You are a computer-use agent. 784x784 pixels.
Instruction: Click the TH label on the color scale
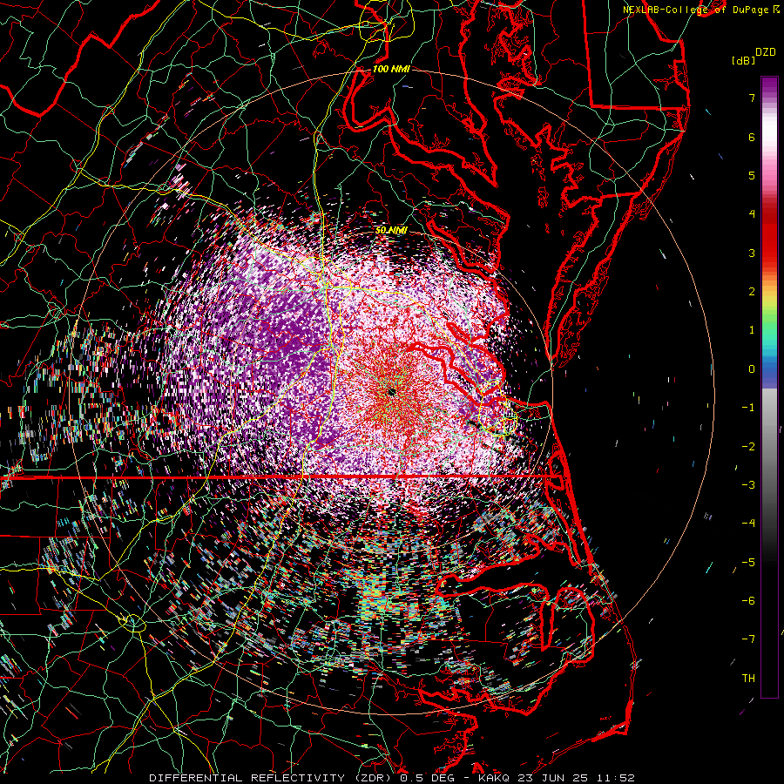pyautogui.click(x=748, y=679)
